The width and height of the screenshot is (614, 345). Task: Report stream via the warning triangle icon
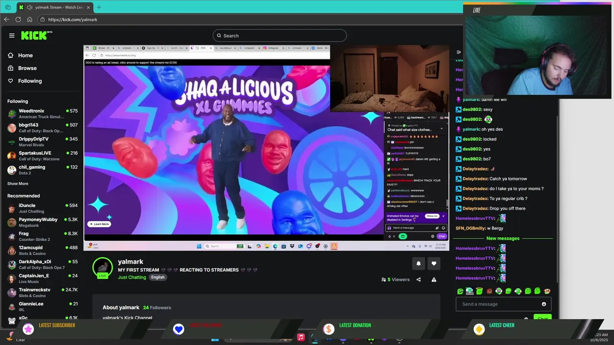pyautogui.click(x=434, y=279)
